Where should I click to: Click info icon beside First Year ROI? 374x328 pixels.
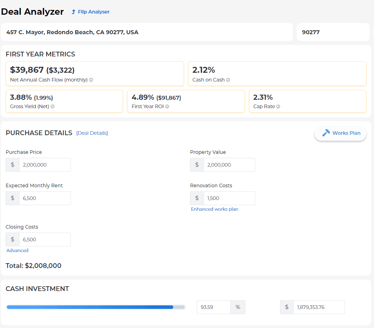click(167, 107)
